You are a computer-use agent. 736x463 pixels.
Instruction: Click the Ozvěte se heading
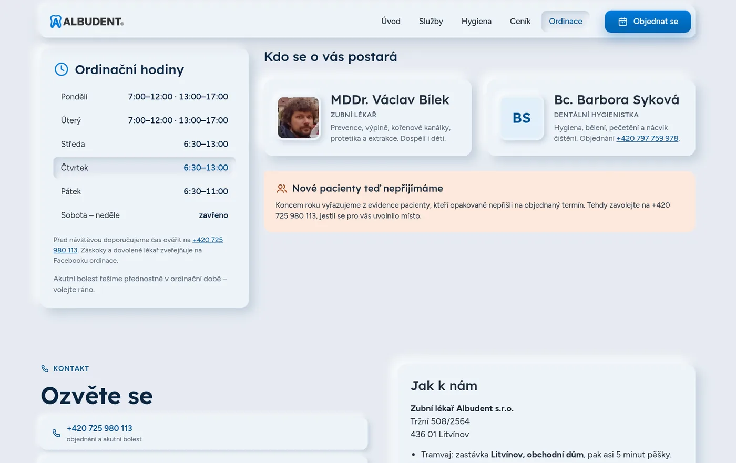click(x=97, y=396)
